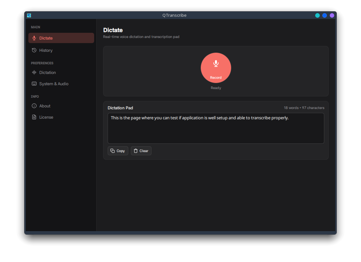Click the 'MAIN' section label

coord(35,27)
